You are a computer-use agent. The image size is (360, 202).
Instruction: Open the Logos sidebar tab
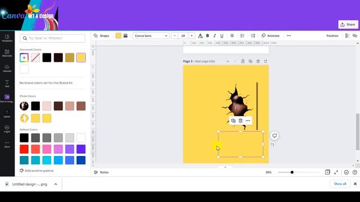7,129
